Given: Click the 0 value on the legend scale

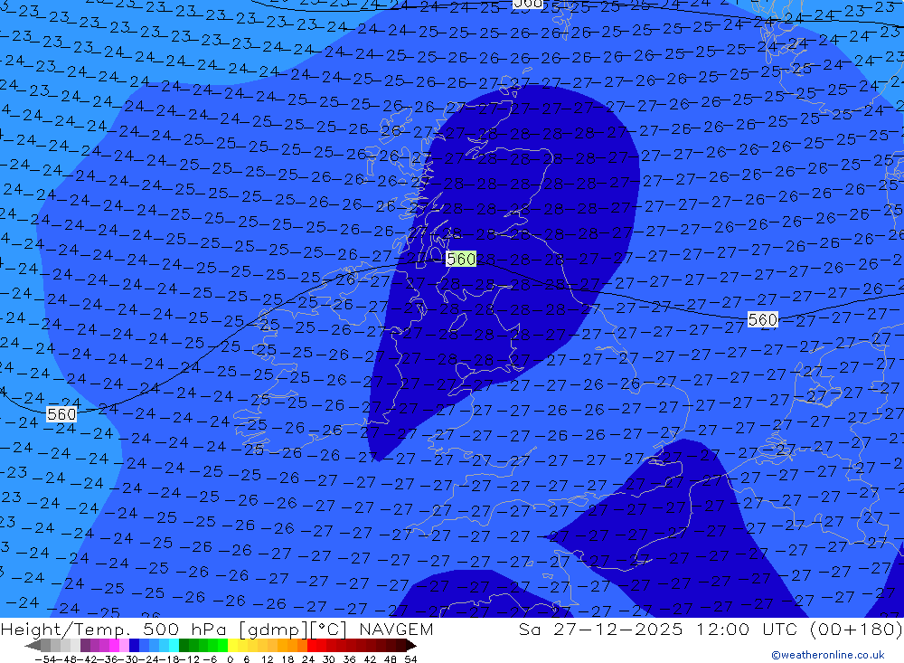Looking at the screenshot, I should coord(231,658).
